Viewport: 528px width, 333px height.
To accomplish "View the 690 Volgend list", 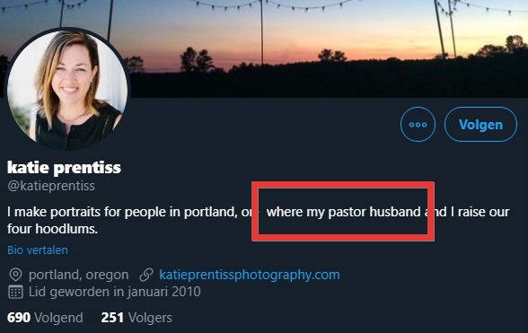I will click(45, 318).
